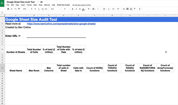The width and height of the screenshot is (178, 105).
Task: Click the 'Number of Sheets' header cell
Action: point(16,49)
